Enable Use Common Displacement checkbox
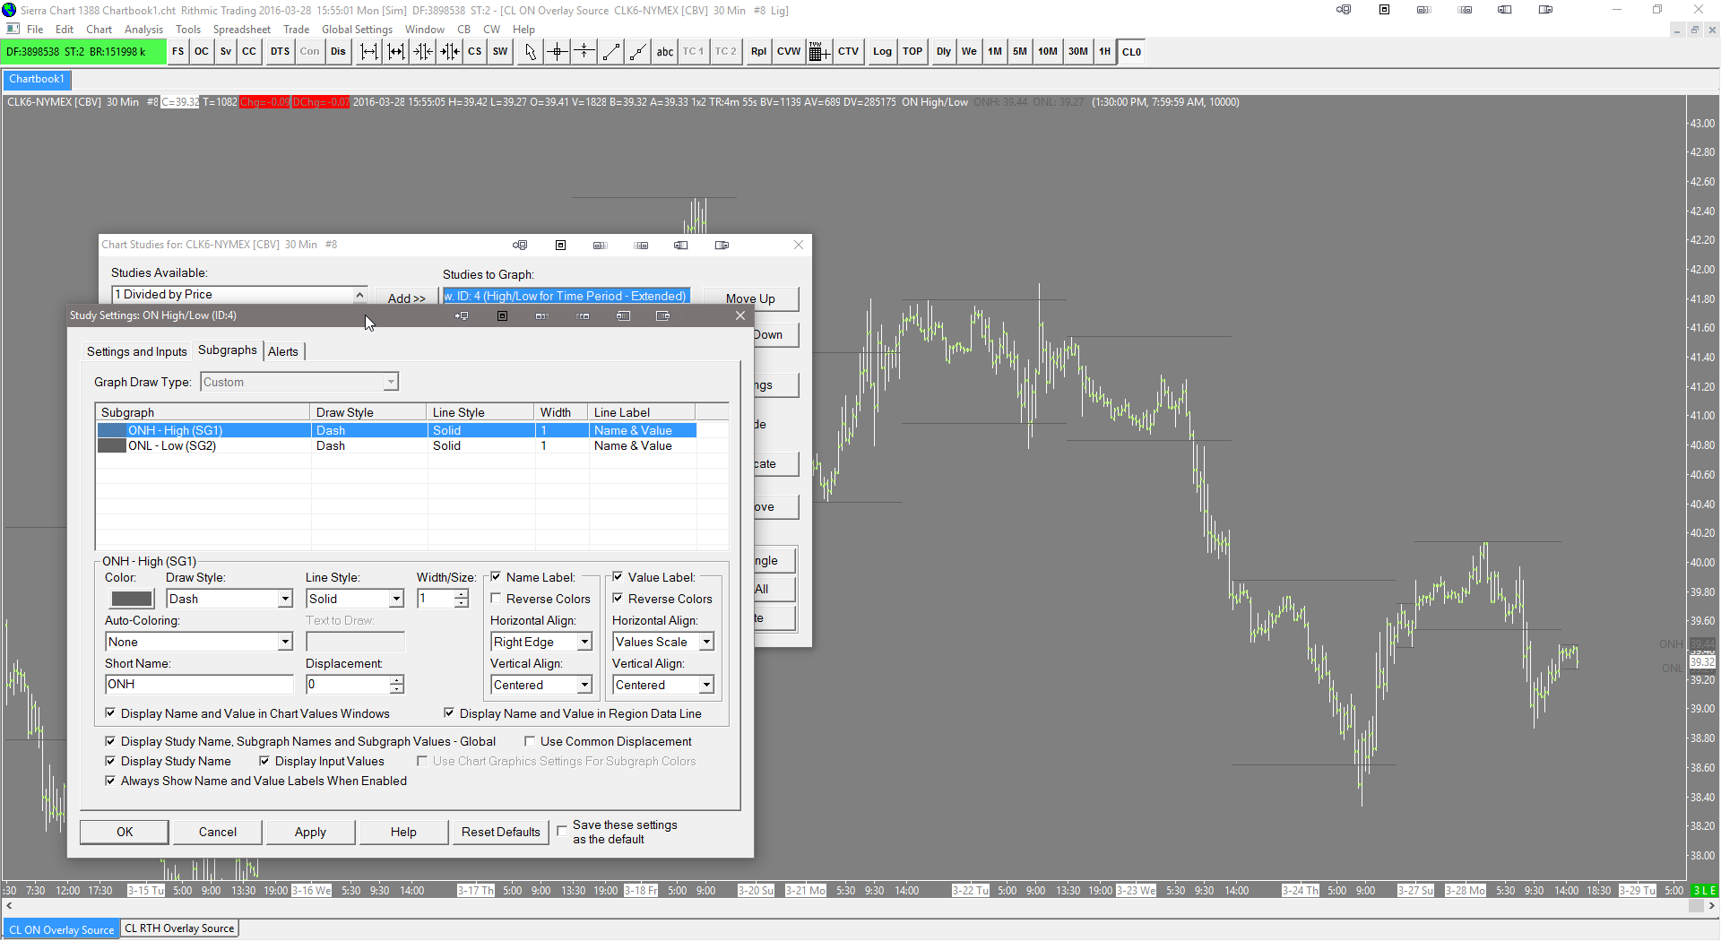The image size is (1721, 941). tap(531, 741)
